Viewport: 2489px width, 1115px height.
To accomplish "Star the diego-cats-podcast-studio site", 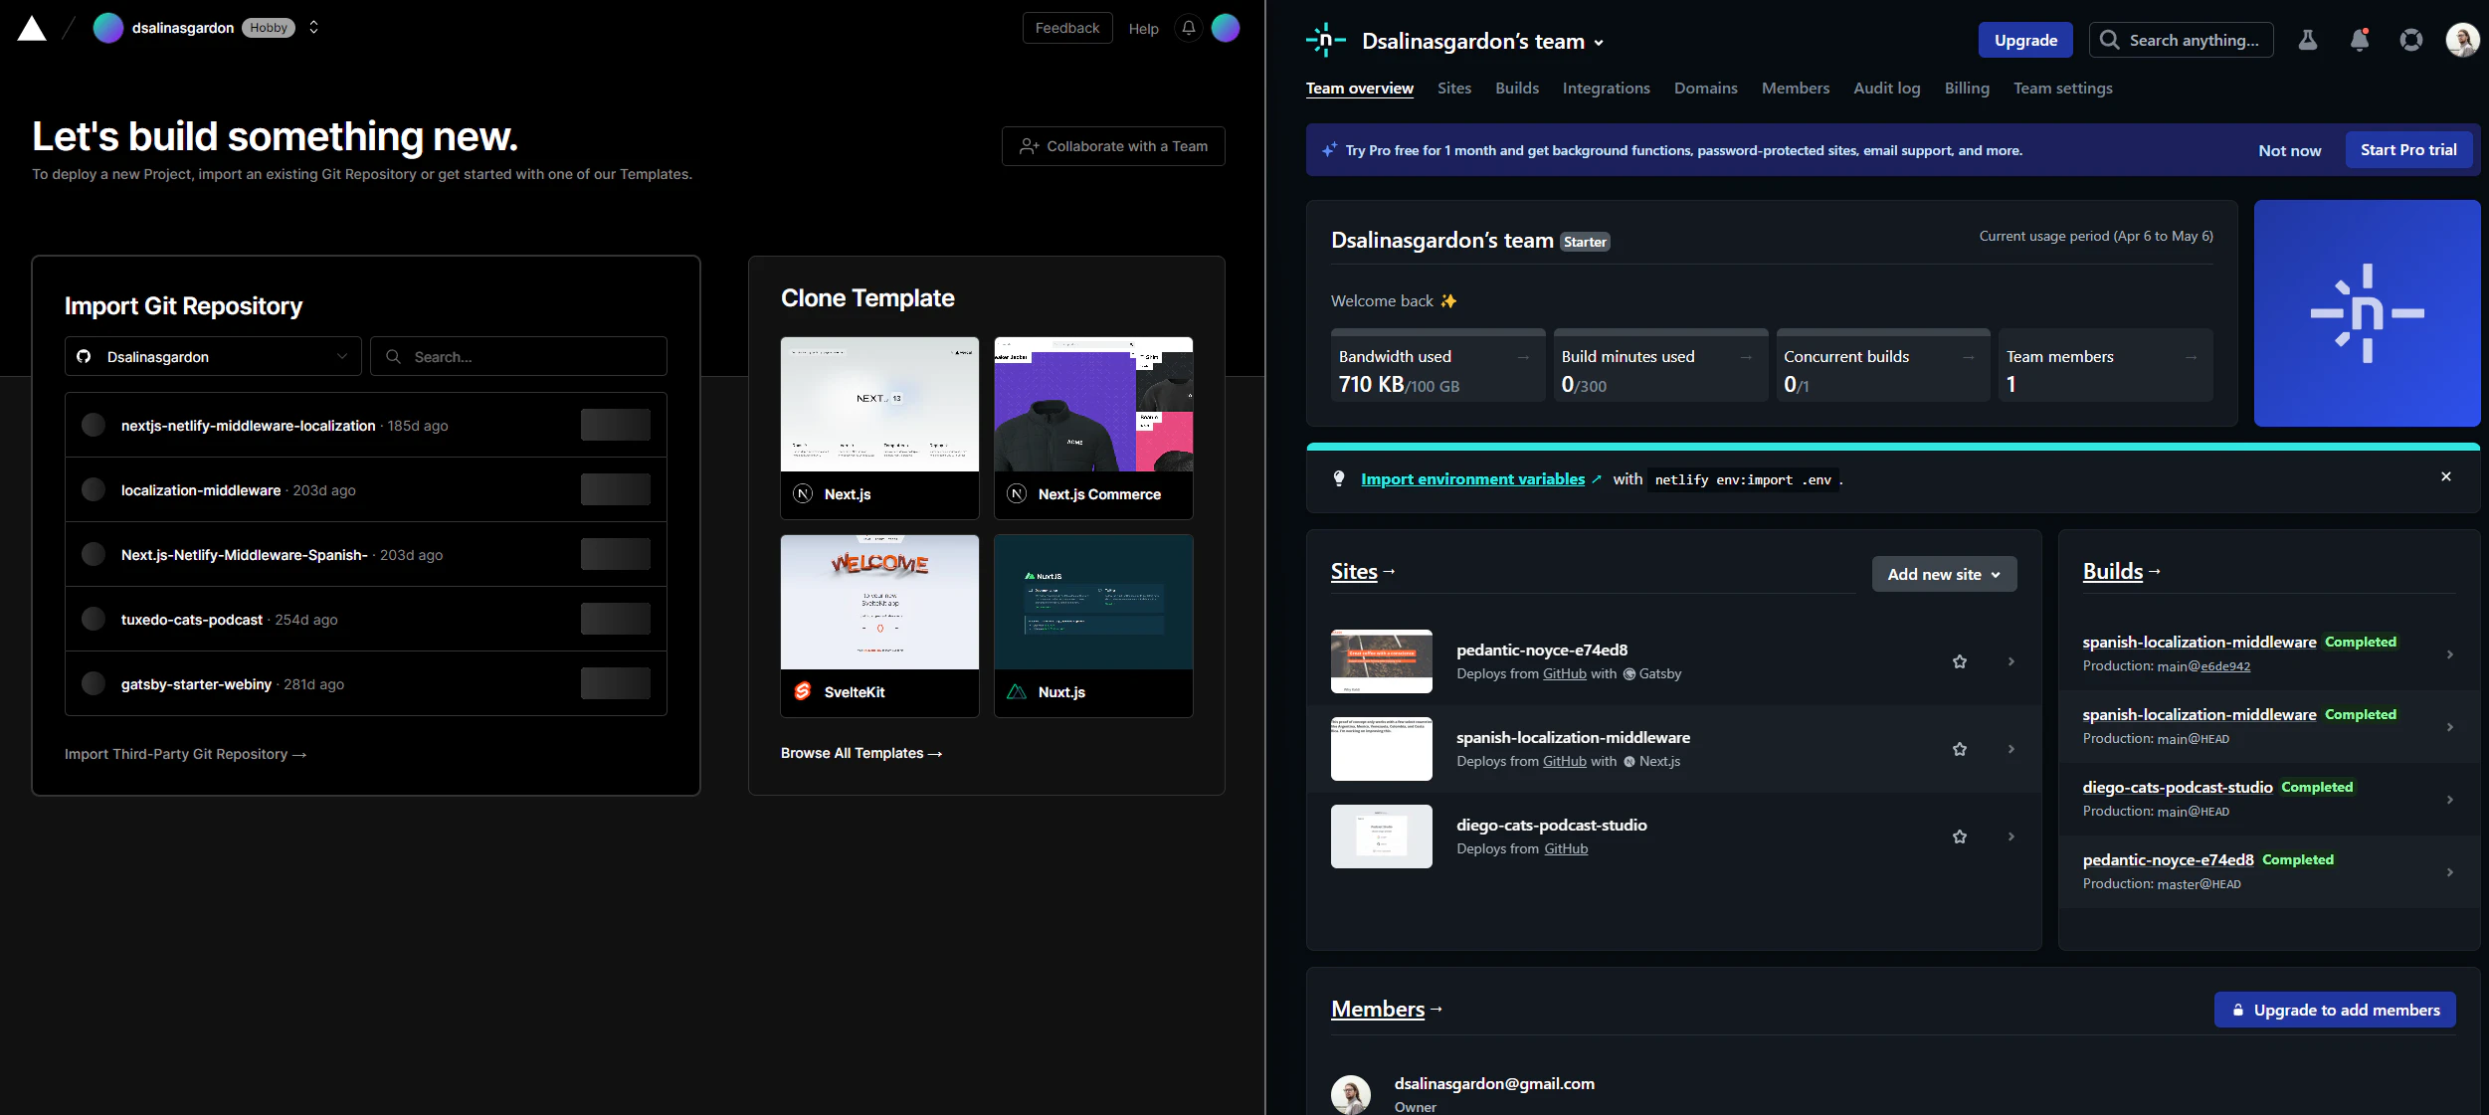I will 1960,836.
